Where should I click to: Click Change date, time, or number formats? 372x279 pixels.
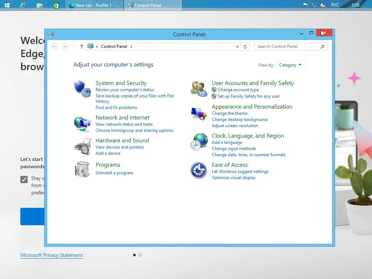[248, 155]
